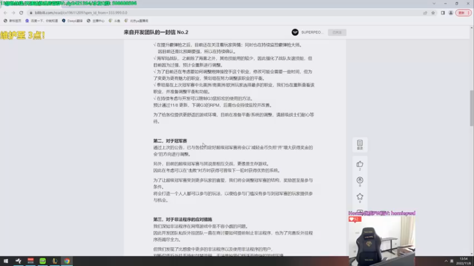Expand the system tray hidden icons arrow
This screenshot has height=266, width=474.
coord(446,261)
